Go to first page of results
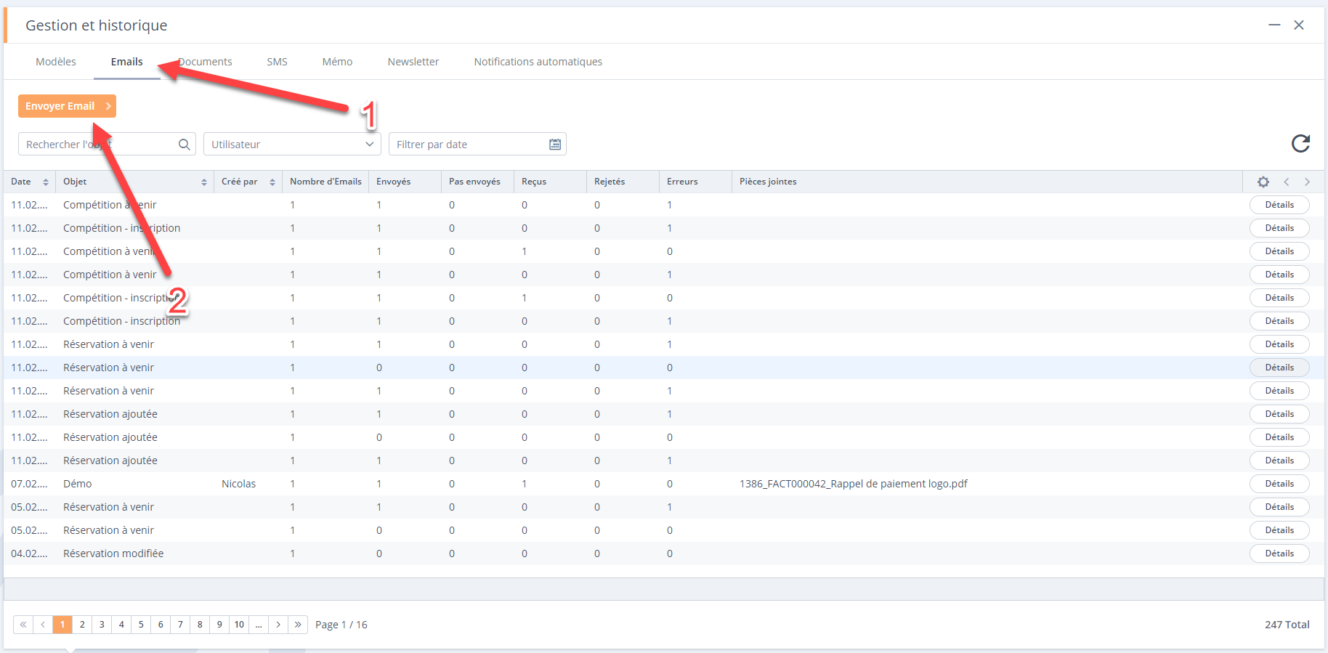Image resolution: width=1328 pixels, height=653 pixels. tap(23, 625)
